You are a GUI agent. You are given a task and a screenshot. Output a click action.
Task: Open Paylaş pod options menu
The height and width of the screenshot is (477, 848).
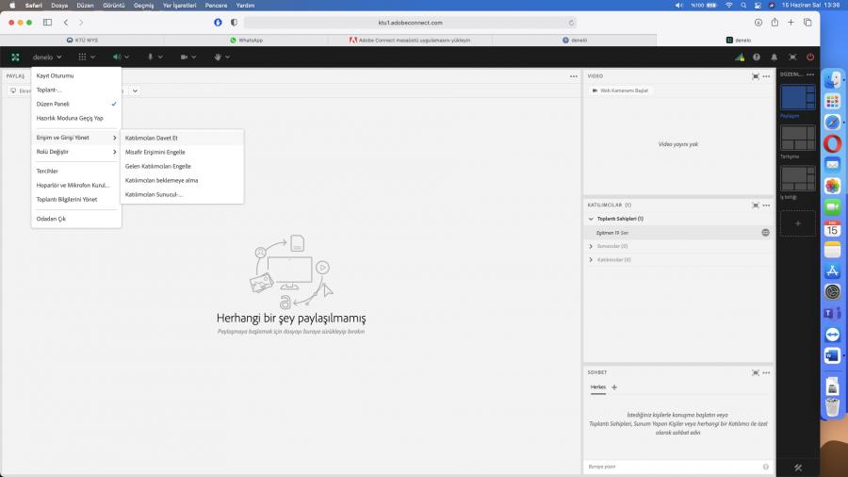pyautogui.click(x=573, y=76)
